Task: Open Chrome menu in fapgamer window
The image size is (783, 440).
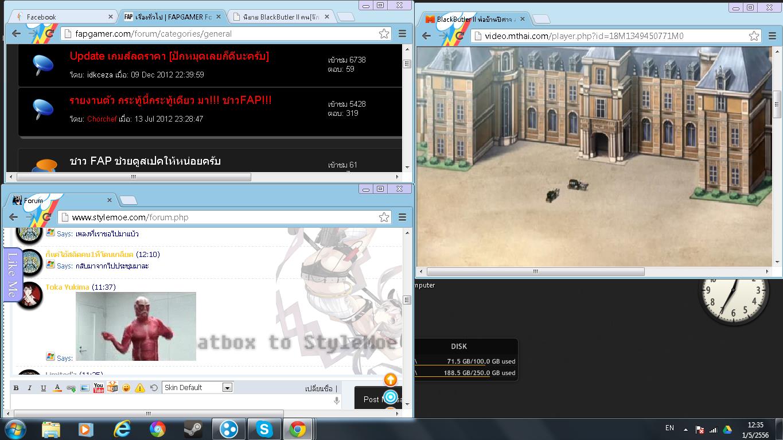Action: pos(402,34)
